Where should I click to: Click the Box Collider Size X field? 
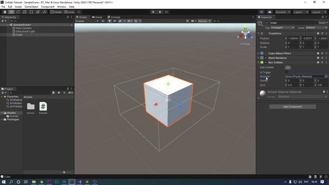pyautogui.click(x=293, y=85)
